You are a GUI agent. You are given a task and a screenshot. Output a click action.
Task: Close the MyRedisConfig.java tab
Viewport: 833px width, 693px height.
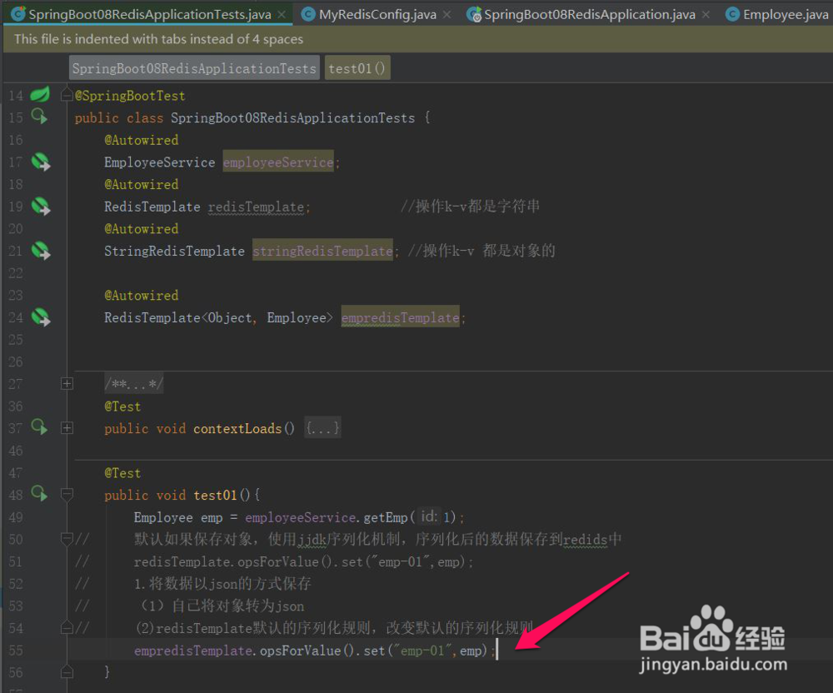click(447, 14)
